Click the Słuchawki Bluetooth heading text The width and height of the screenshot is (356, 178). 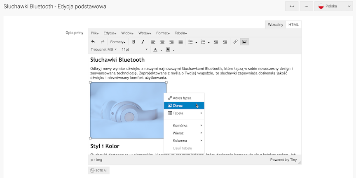click(117, 60)
